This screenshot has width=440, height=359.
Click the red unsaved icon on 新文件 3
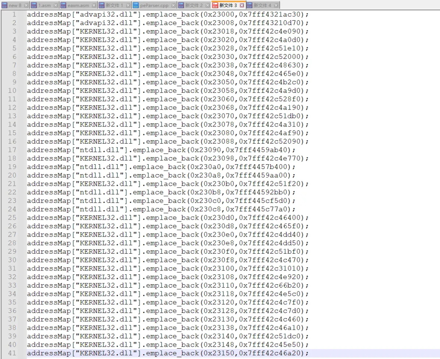(215, 5)
